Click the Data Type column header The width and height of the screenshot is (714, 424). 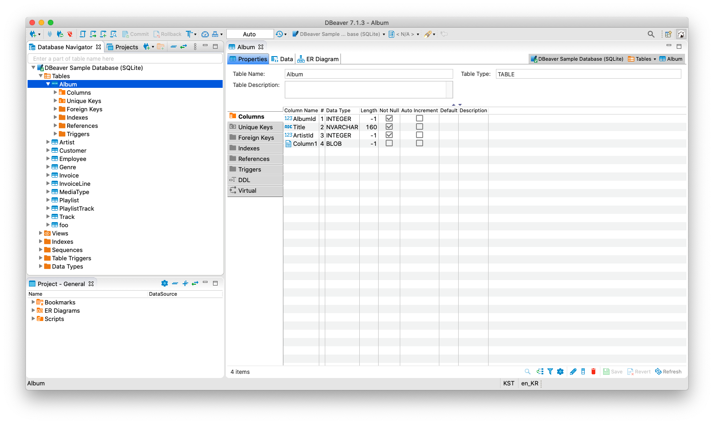tap(342, 110)
